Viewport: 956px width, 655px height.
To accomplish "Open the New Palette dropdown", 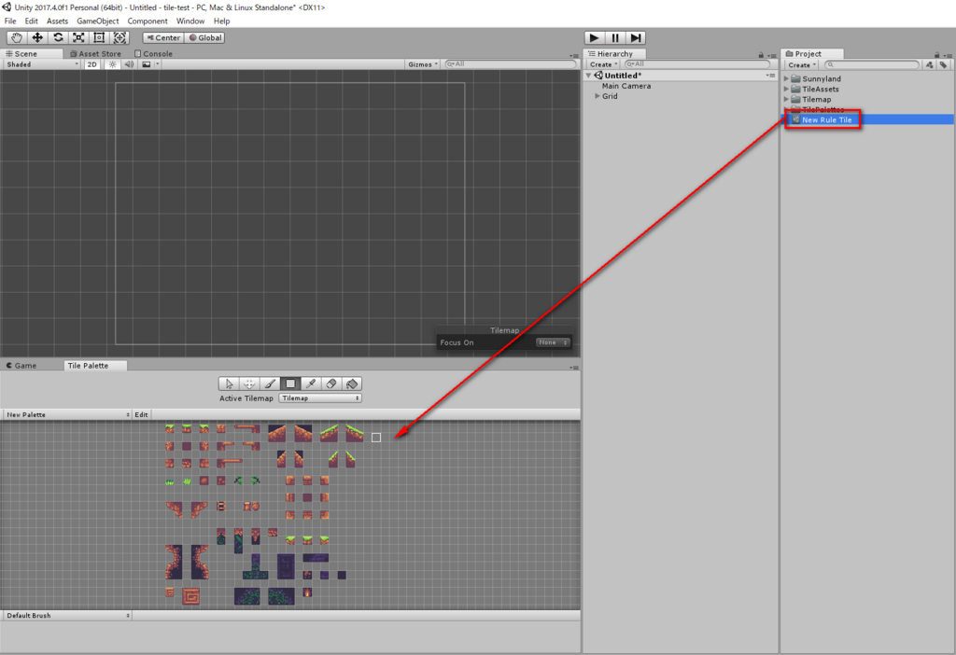I will tap(67, 414).
